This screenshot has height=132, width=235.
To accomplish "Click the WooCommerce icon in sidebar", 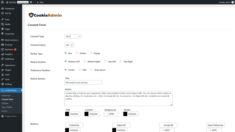I will [2, 40].
